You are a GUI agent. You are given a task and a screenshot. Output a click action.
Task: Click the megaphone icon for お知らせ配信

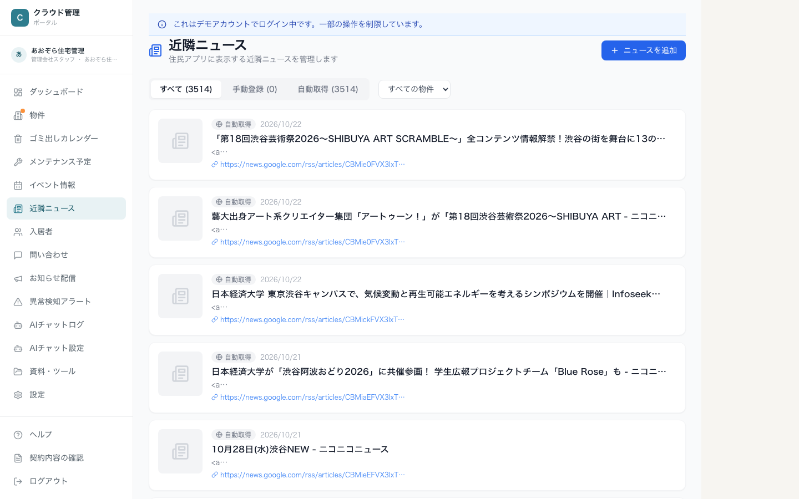(x=18, y=278)
